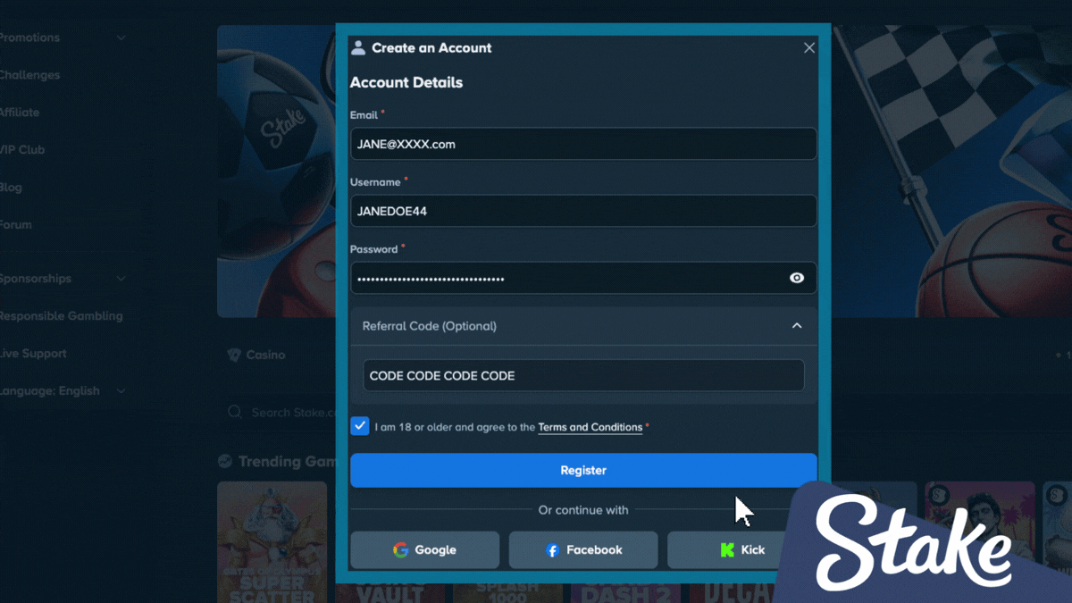Open VIP Club in the sidebar
The height and width of the screenshot is (603, 1072).
click(22, 150)
